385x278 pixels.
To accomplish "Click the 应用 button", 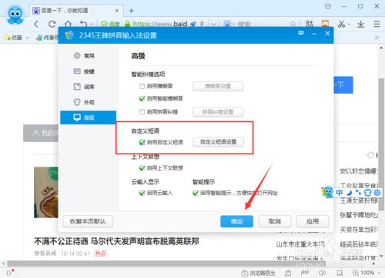I will pos(313,221).
